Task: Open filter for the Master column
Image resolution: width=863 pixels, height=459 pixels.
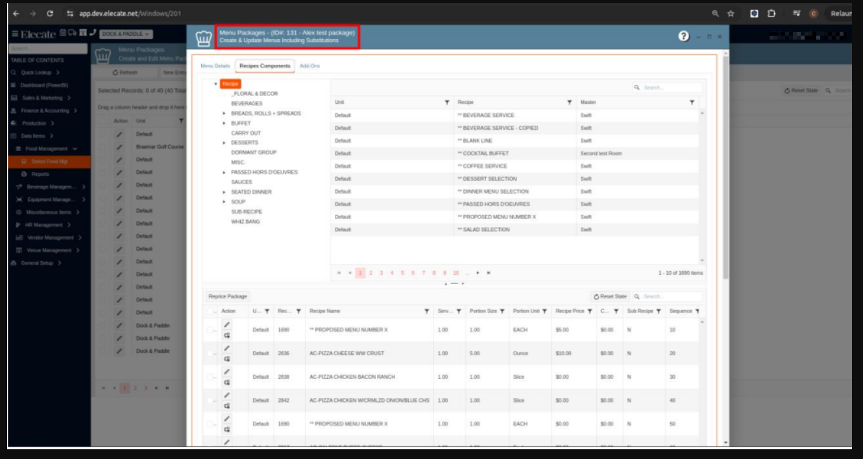Action: tap(692, 102)
